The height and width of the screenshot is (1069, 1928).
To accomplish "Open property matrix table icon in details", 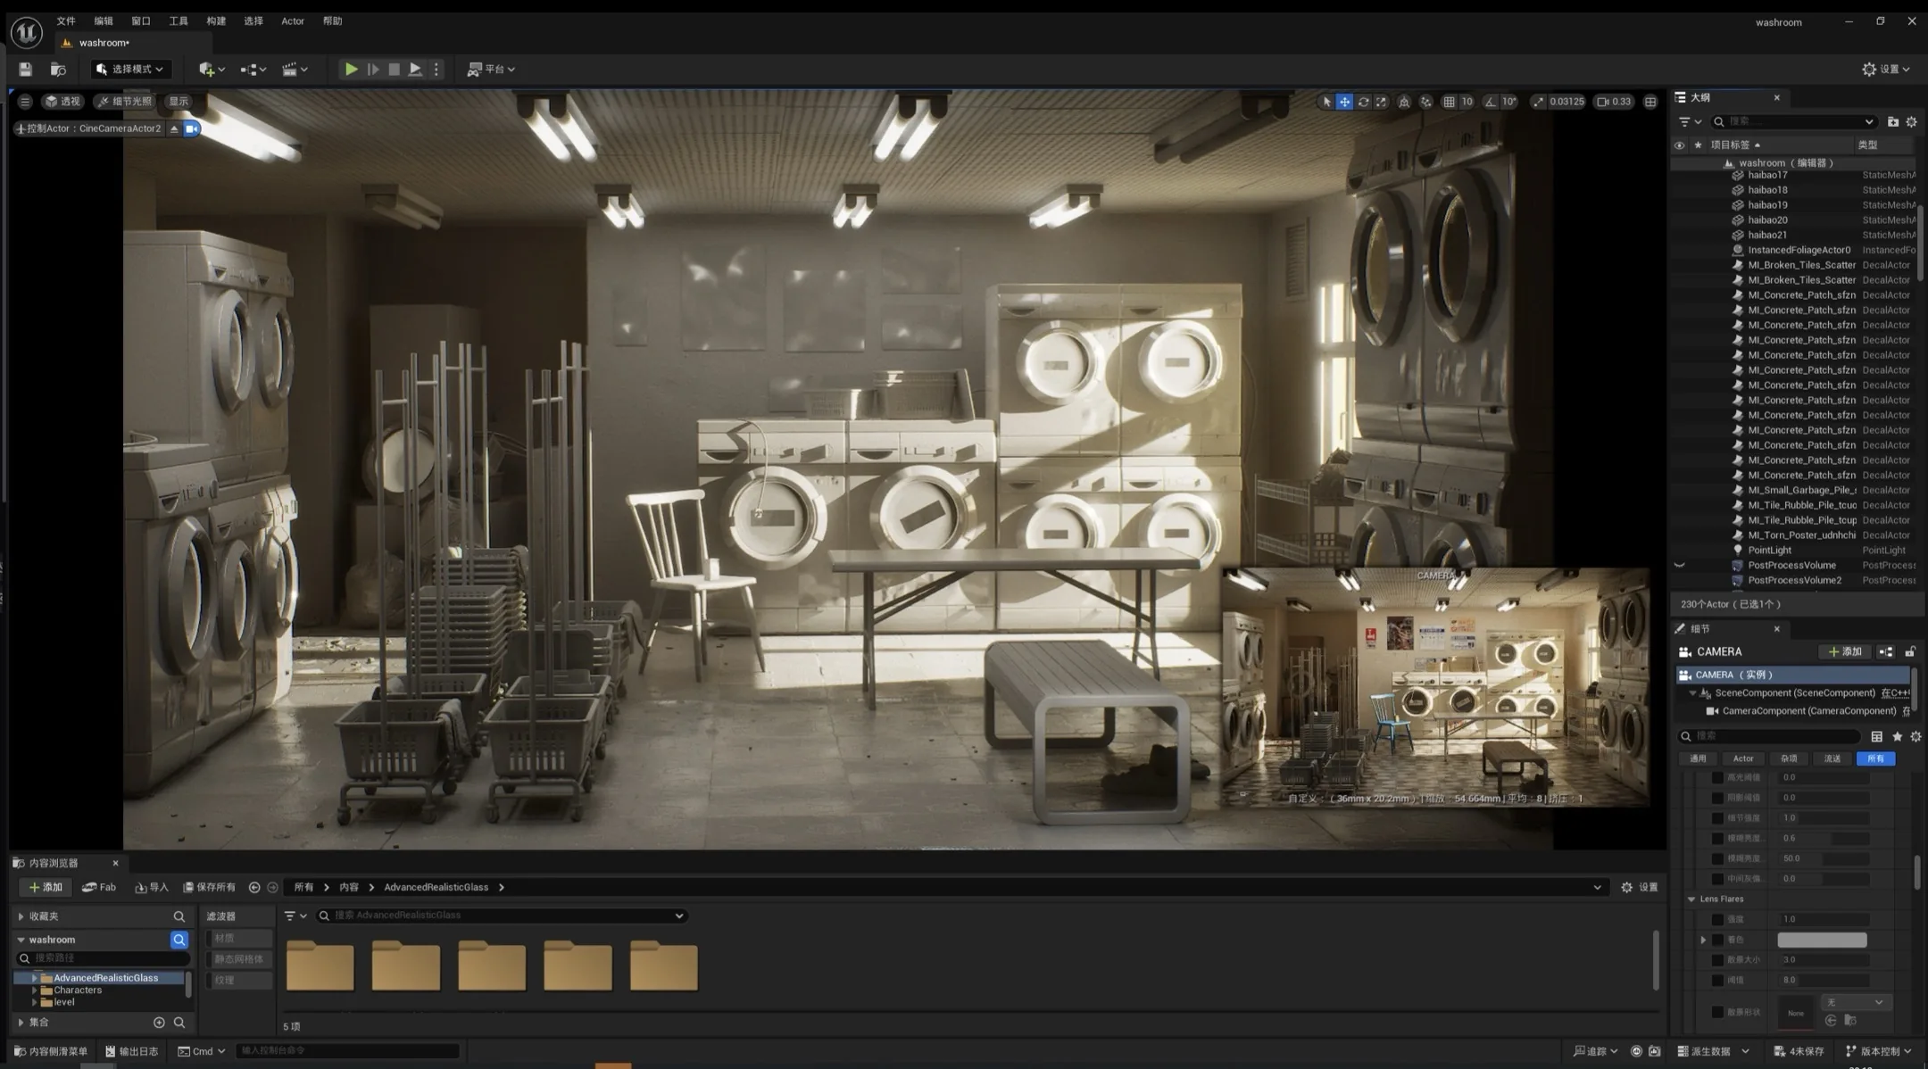I will 1877,736.
